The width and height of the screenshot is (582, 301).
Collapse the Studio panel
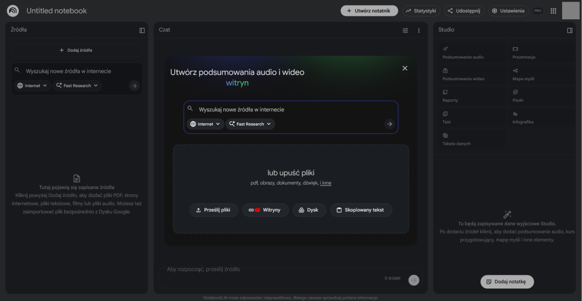[x=569, y=30]
